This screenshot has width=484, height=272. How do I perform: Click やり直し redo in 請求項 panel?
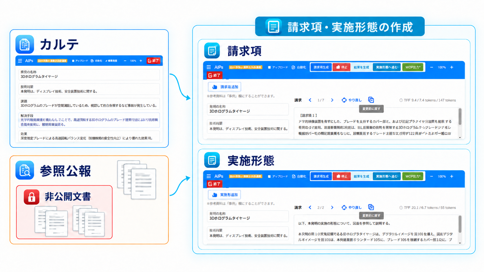tap(352, 100)
